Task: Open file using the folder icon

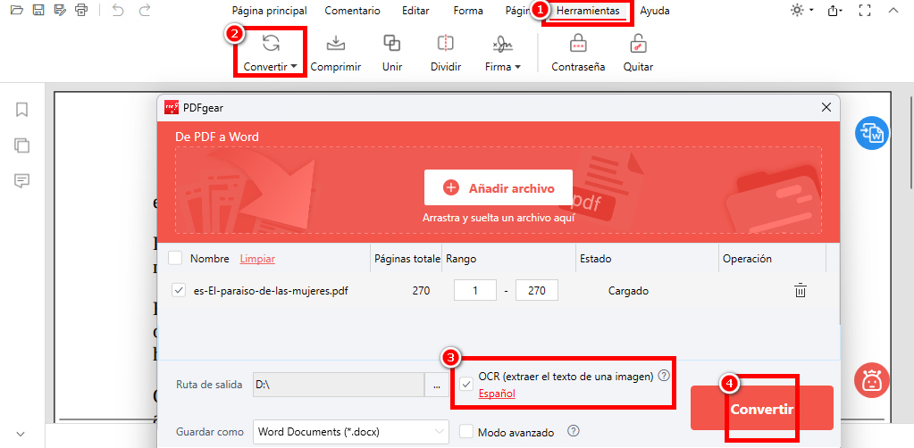Action: pyautogui.click(x=17, y=10)
